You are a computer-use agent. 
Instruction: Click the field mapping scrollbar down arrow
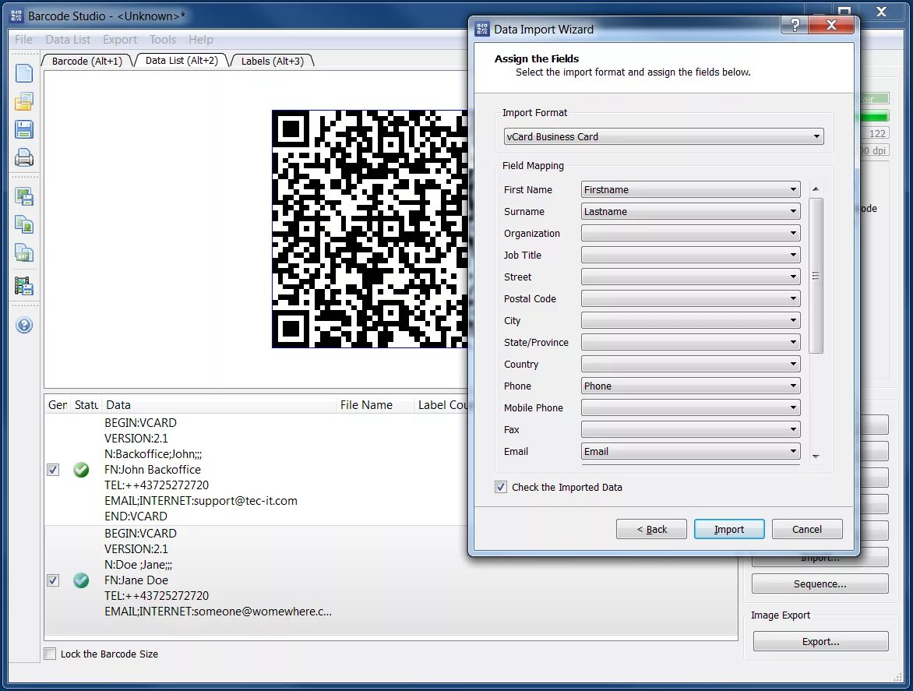click(816, 457)
